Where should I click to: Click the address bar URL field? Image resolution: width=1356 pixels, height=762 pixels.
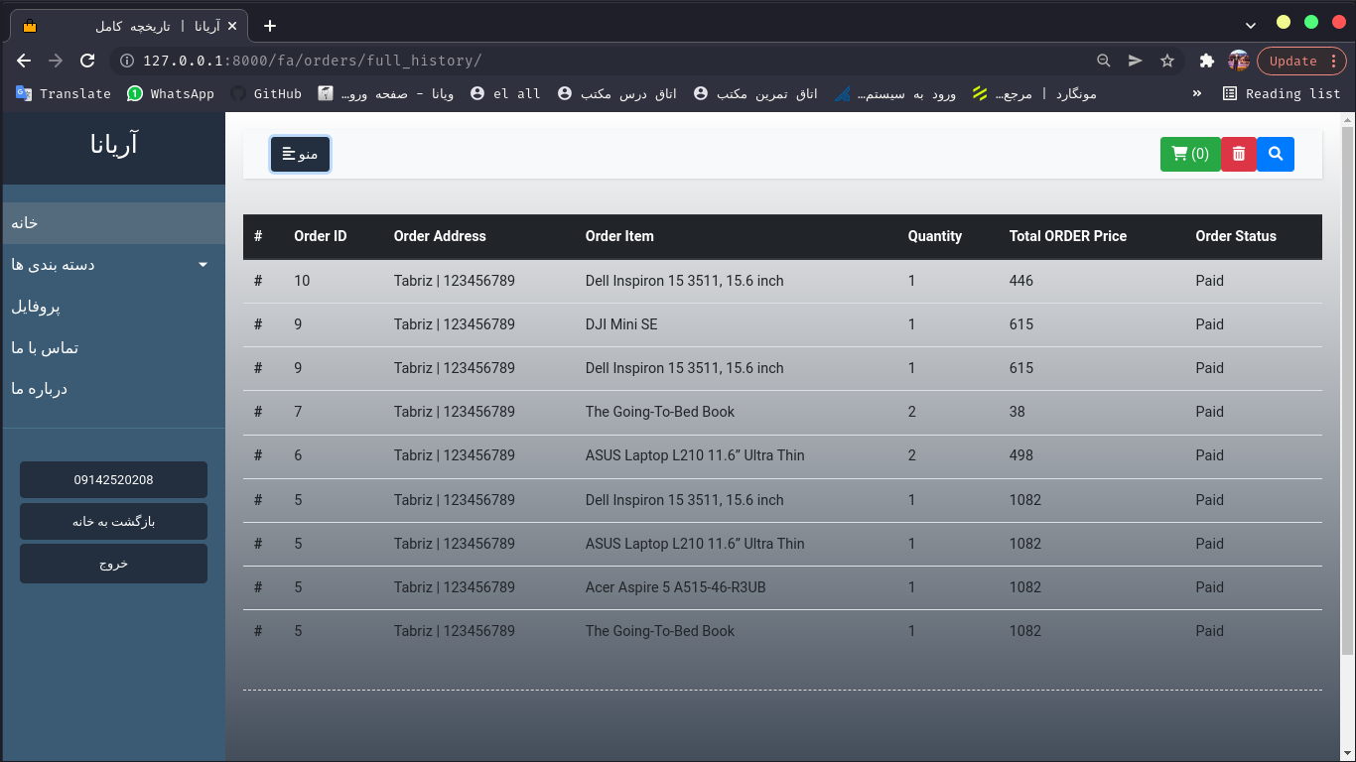(610, 61)
